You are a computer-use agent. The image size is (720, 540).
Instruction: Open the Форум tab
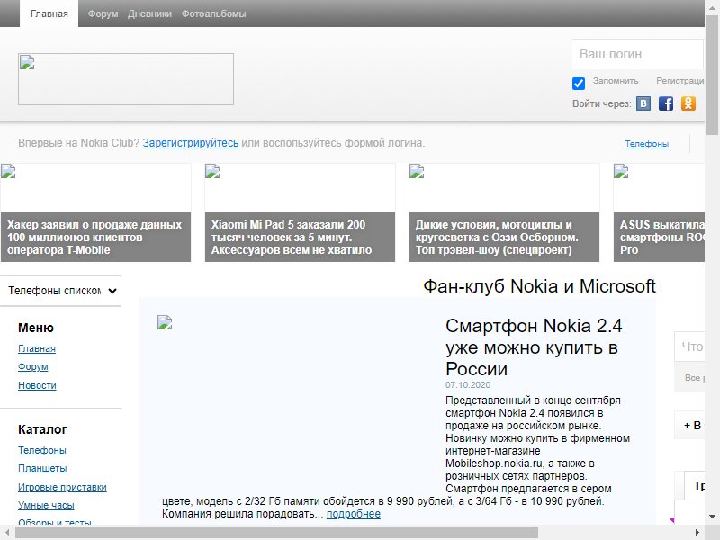tap(103, 13)
